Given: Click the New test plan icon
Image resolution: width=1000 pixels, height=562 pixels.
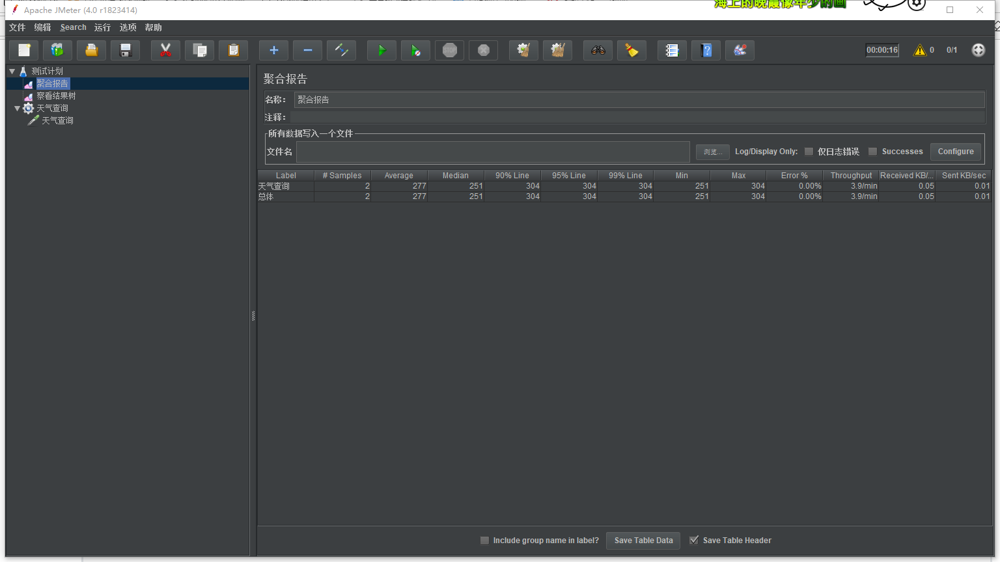Looking at the screenshot, I should click(24, 50).
